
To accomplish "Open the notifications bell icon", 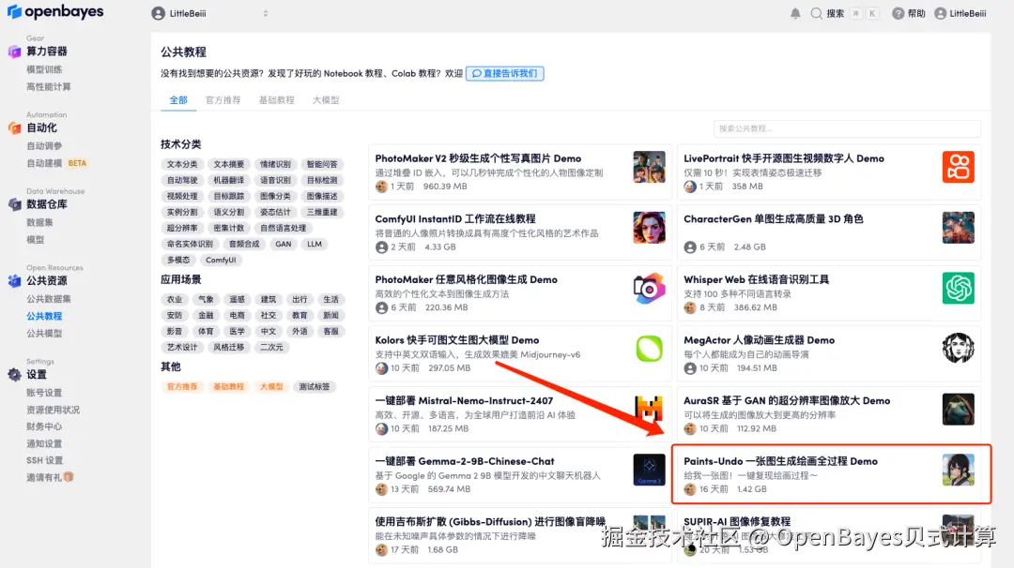I will [x=795, y=13].
